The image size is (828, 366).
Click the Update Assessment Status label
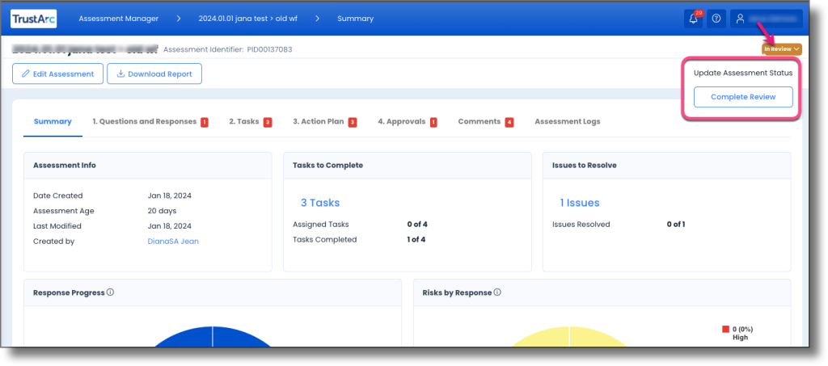pos(743,74)
